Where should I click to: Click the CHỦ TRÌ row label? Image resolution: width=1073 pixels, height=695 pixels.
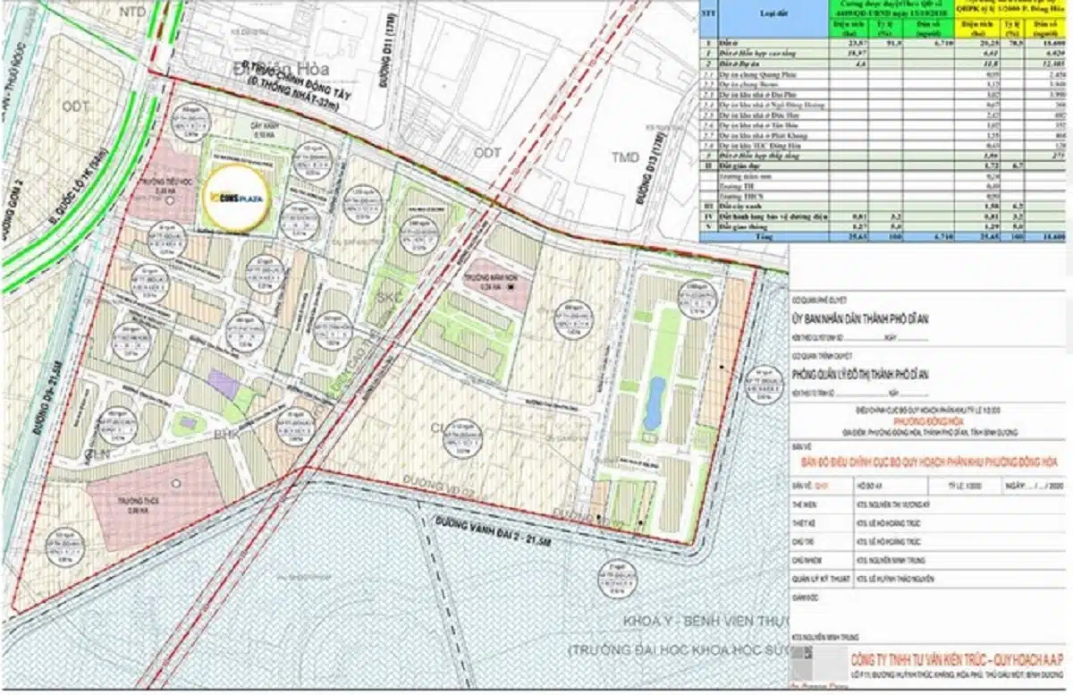tap(803, 541)
